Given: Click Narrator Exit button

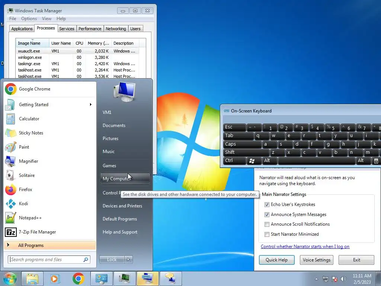Looking at the screenshot, I should 356,260.
